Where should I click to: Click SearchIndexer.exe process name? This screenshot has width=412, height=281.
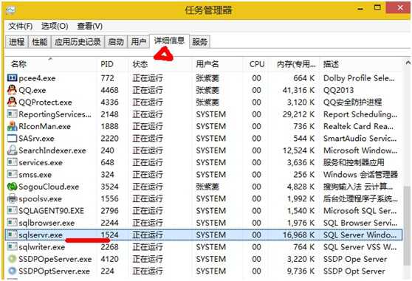point(52,150)
